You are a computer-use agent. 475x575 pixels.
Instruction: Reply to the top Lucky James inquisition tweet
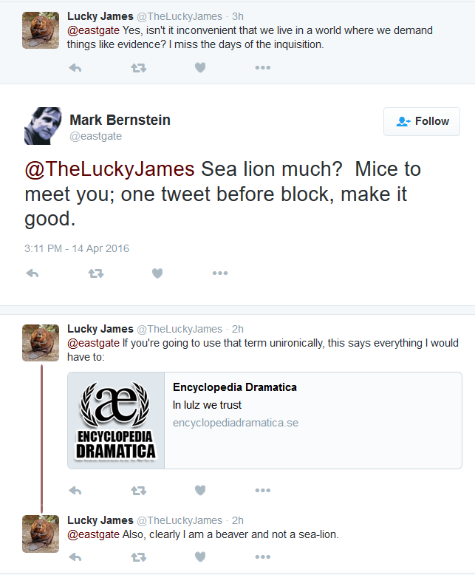(75, 68)
